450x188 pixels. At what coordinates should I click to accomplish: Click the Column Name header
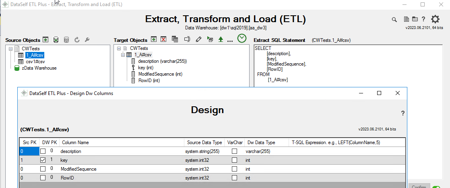(x=122, y=143)
